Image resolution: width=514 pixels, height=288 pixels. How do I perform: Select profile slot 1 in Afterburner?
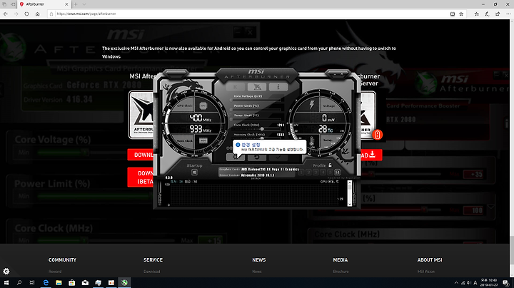coord(301,172)
